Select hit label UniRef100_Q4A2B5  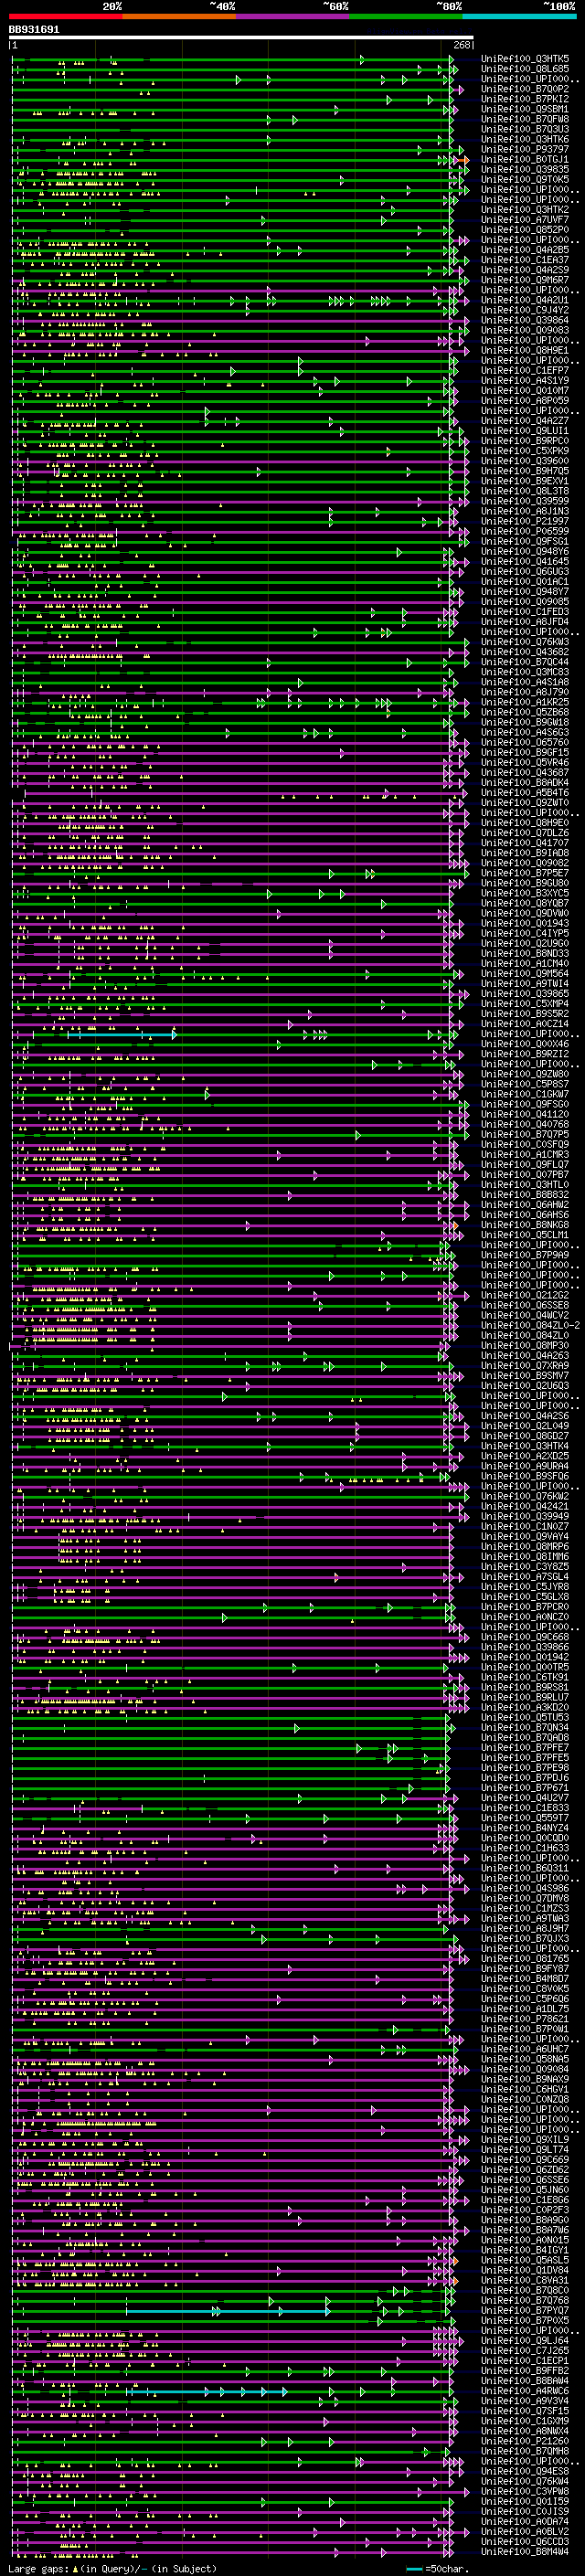coord(525,250)
